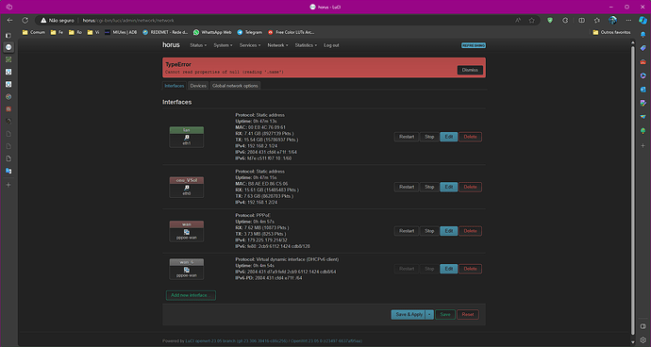
Task: Expand the Services menu
Action: pyautogui.click(x=249, y=45)
